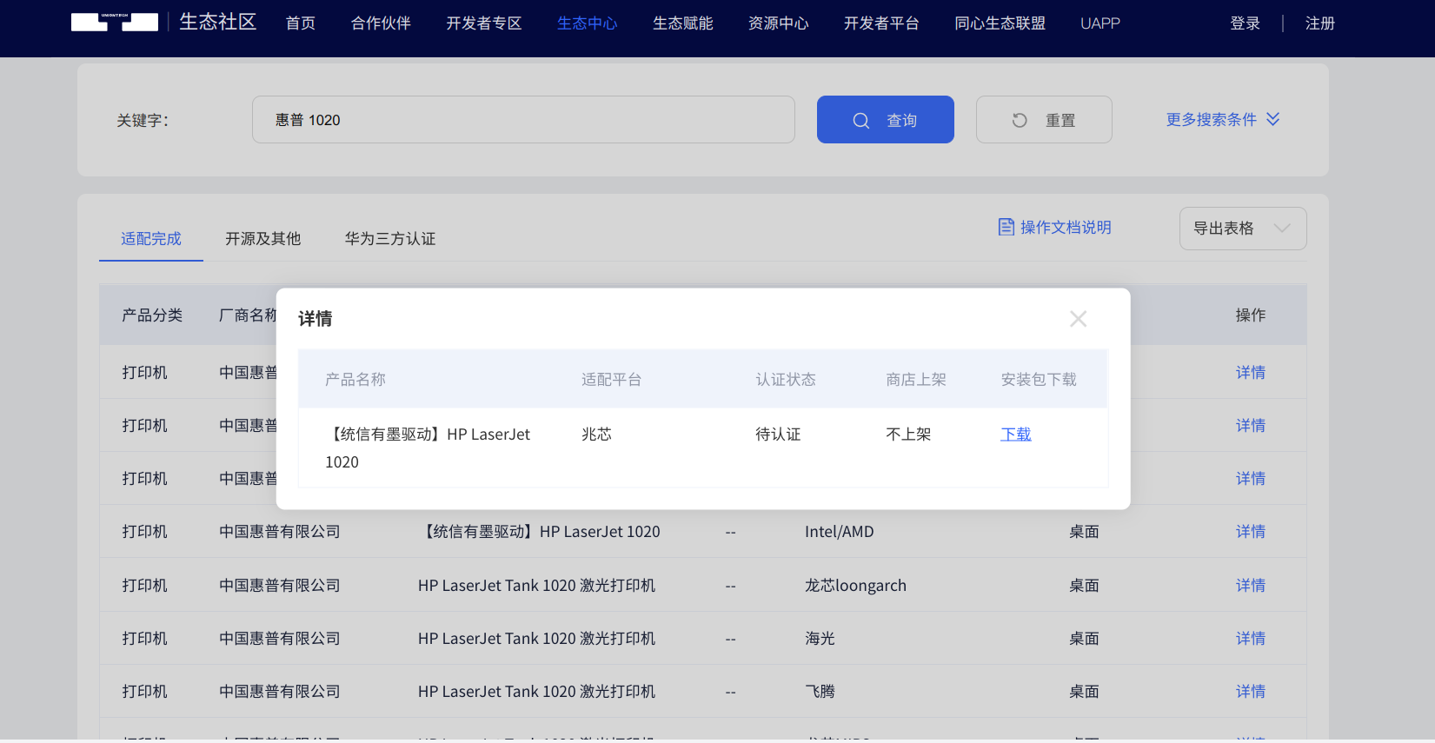Open UAPP navigation item
The image size is (1435, 743).
(x=1100, y=23)
